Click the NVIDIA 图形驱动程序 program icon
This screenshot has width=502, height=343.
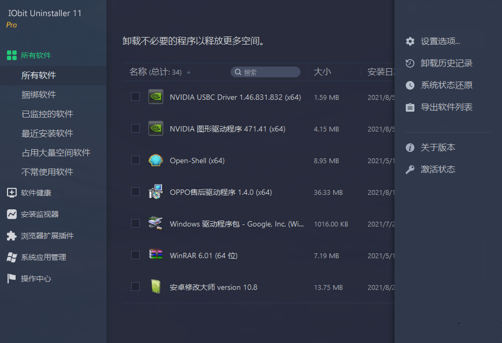(x=156, y=128)
